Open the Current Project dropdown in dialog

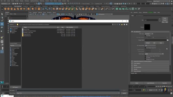click(x=15, y=46)
